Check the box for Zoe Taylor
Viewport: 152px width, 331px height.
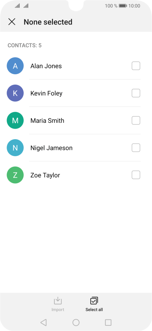[136, 175]
